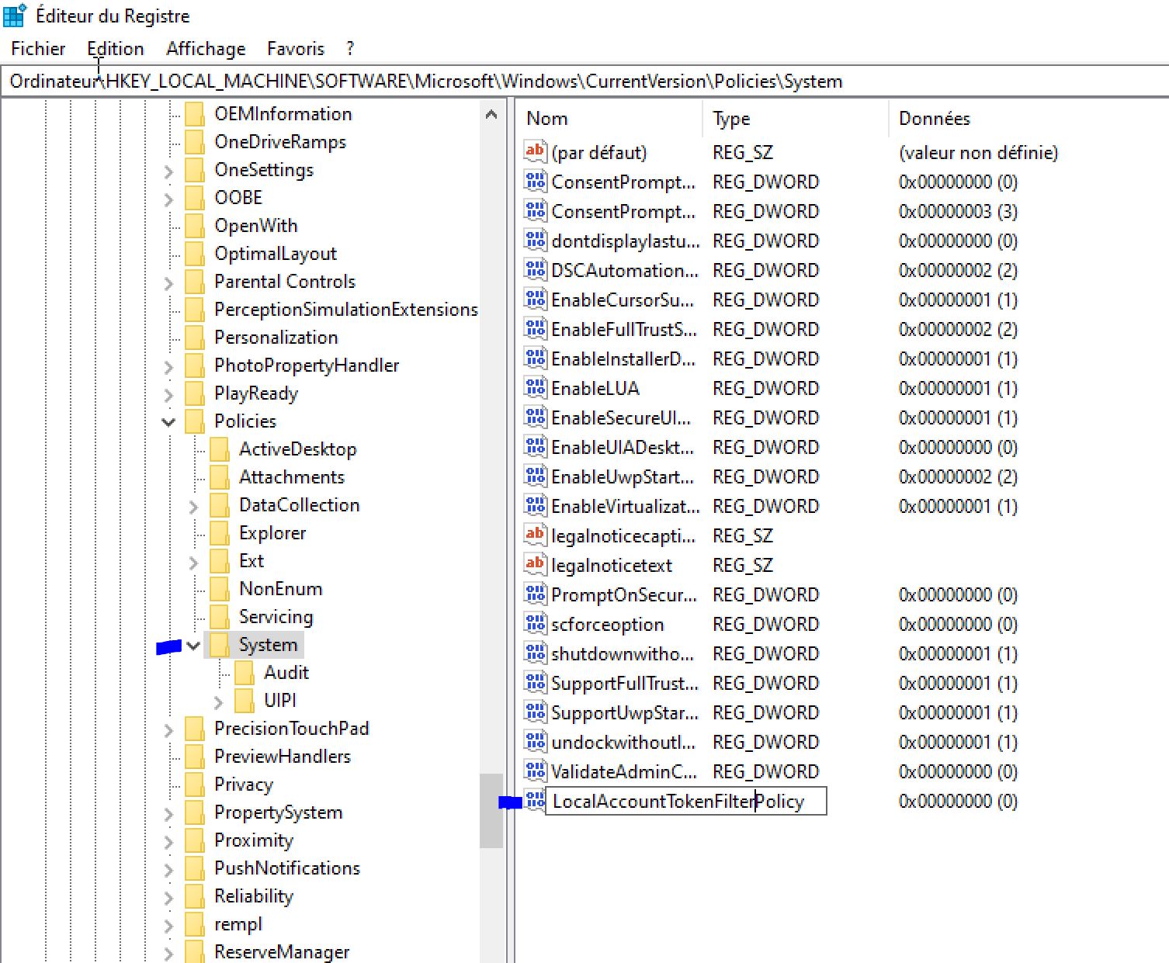This screenshot has width=1169, height=963.
Task: Click the tree pane scrollbar up arrow
Action: click(x=491, y=116)
